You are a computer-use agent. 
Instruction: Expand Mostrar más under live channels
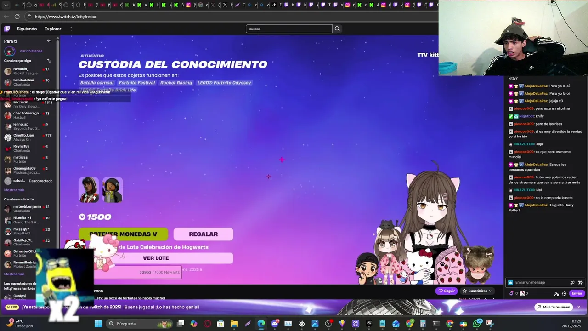pyautogui.click(x=14, y=274)
